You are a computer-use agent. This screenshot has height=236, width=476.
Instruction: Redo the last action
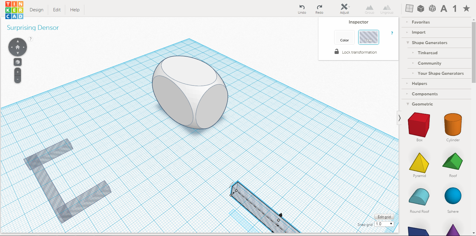[x=319, y=9]
